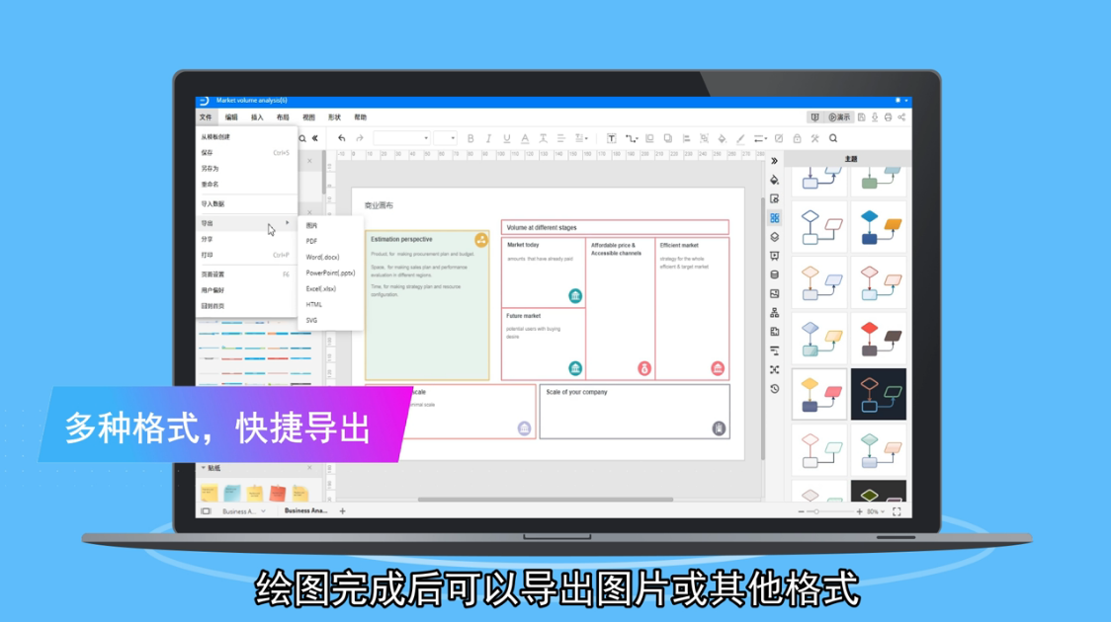Open the layers sidebar icon

click(x=775, y=237)
